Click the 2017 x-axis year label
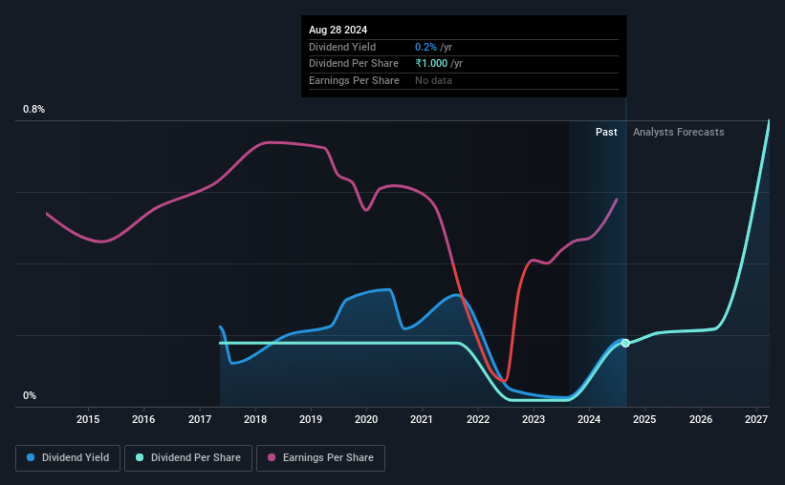The image size is (785, 485). coord(199,420)
